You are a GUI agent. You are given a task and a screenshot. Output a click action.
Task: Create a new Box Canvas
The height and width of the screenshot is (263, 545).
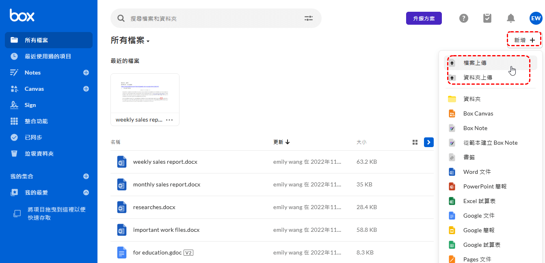point(478,113)
